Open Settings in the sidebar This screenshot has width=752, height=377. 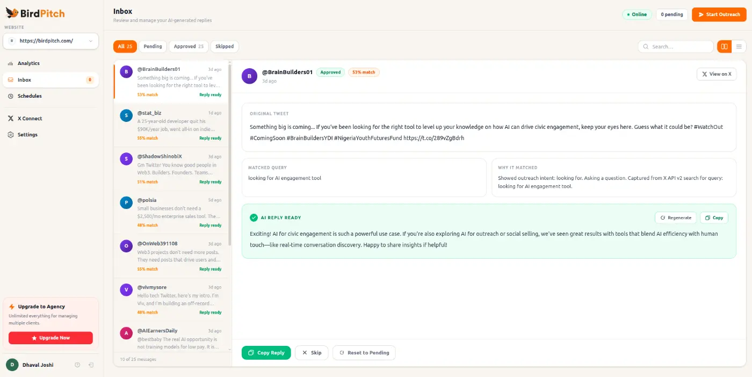click(50, 135)
